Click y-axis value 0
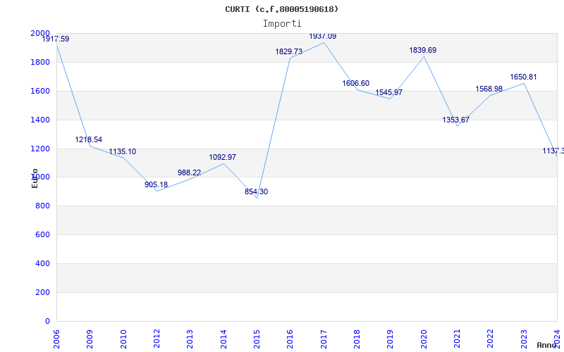This screenshot has width=564, height=352. (47, 322)
